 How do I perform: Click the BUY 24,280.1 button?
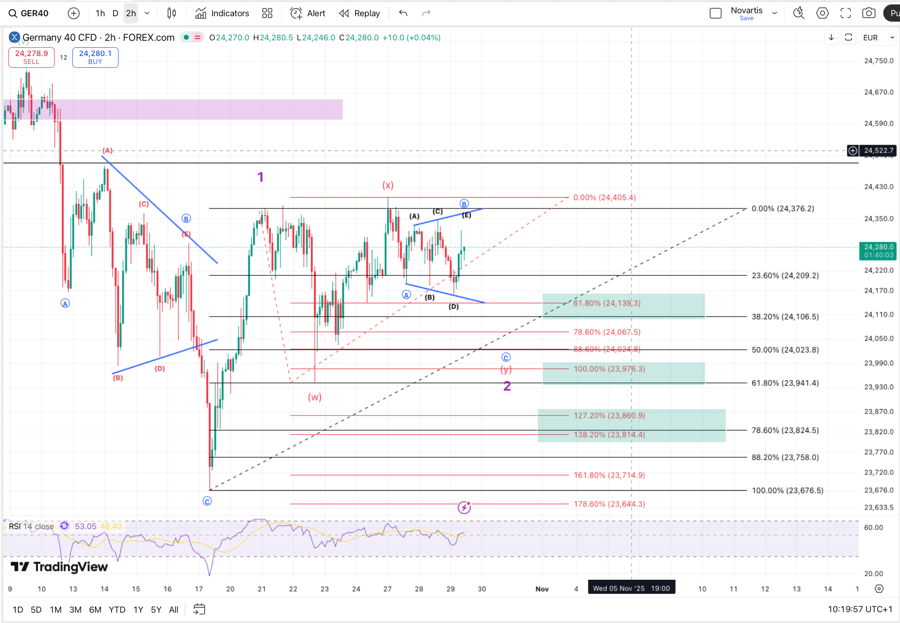pyautogui.click(x=95, y=57)
